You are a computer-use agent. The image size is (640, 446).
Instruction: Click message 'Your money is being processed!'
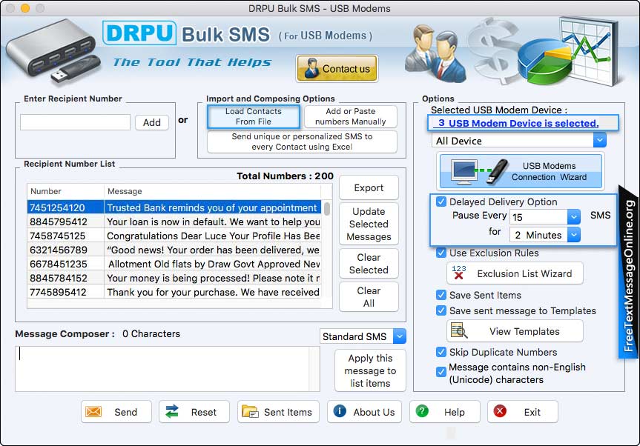[x=213, y=278]
